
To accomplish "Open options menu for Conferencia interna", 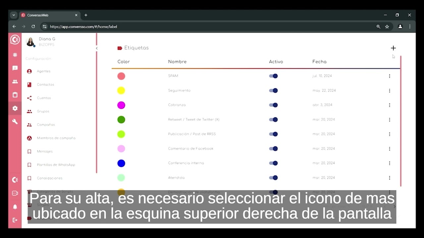I will (x=390, y=163).
